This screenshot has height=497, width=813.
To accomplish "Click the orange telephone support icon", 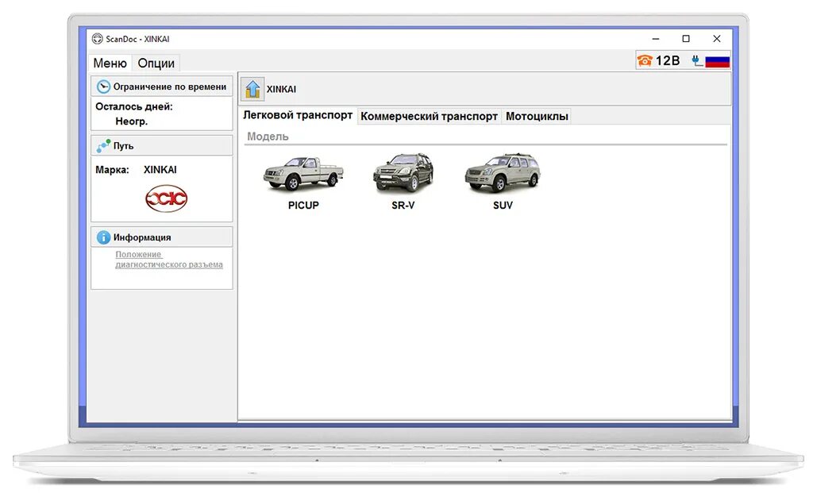I will pyautogui.click(x=645, y=60).
